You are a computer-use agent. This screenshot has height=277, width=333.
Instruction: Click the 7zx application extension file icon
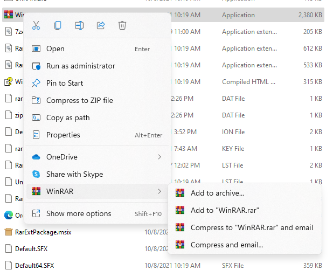(x=9, y=31)
